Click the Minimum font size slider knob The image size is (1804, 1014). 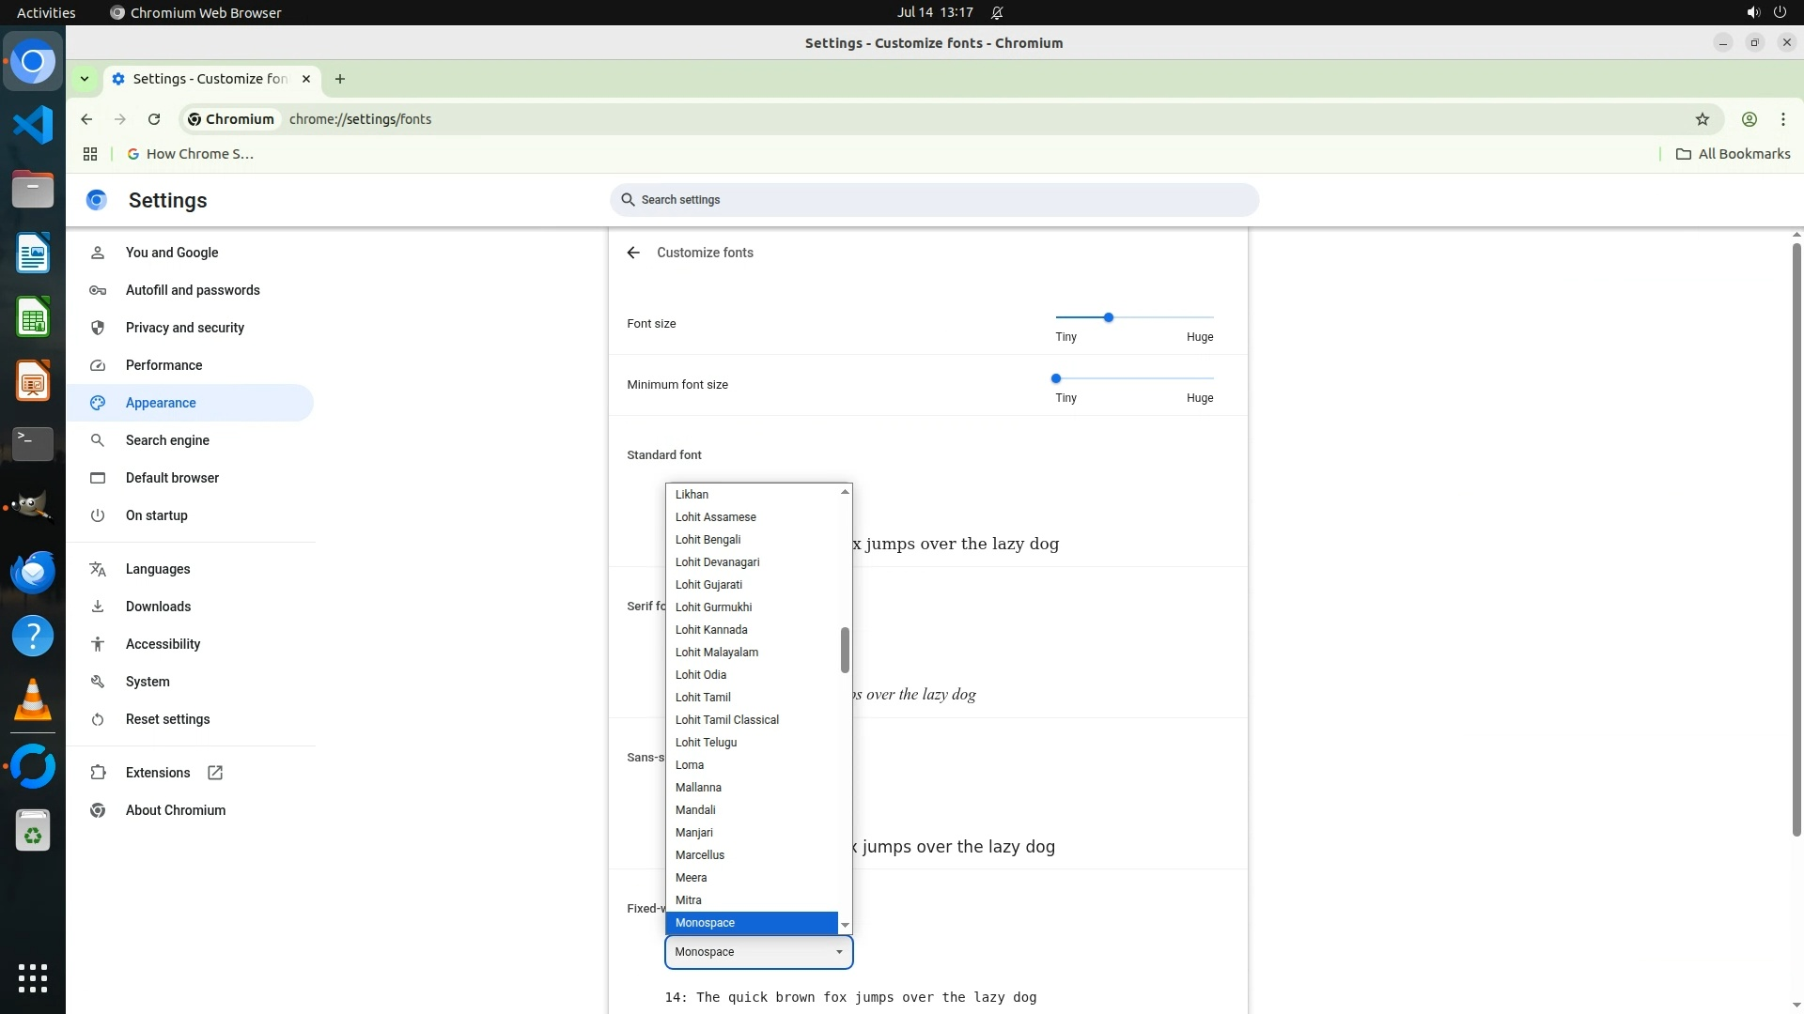[1056, 378]
